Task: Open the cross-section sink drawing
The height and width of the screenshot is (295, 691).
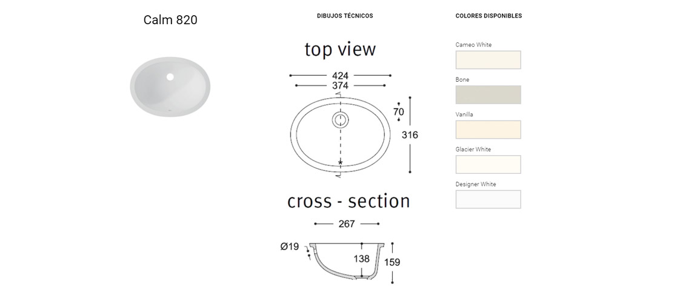Action: pos(346,260)
